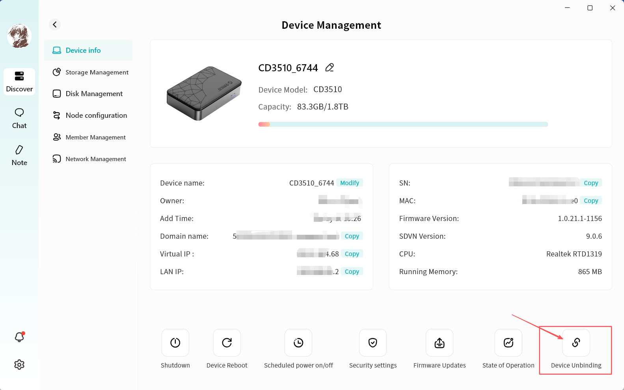View State of Operation chart icon

[x=509, y=343]
